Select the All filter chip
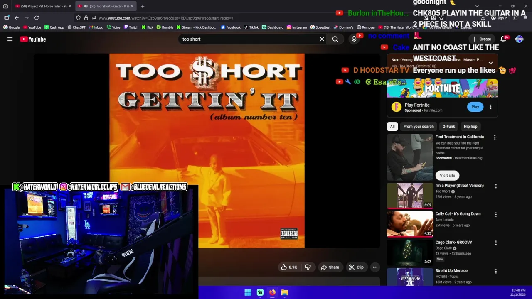This screenshot has width=532, height=299. point(392,127)
